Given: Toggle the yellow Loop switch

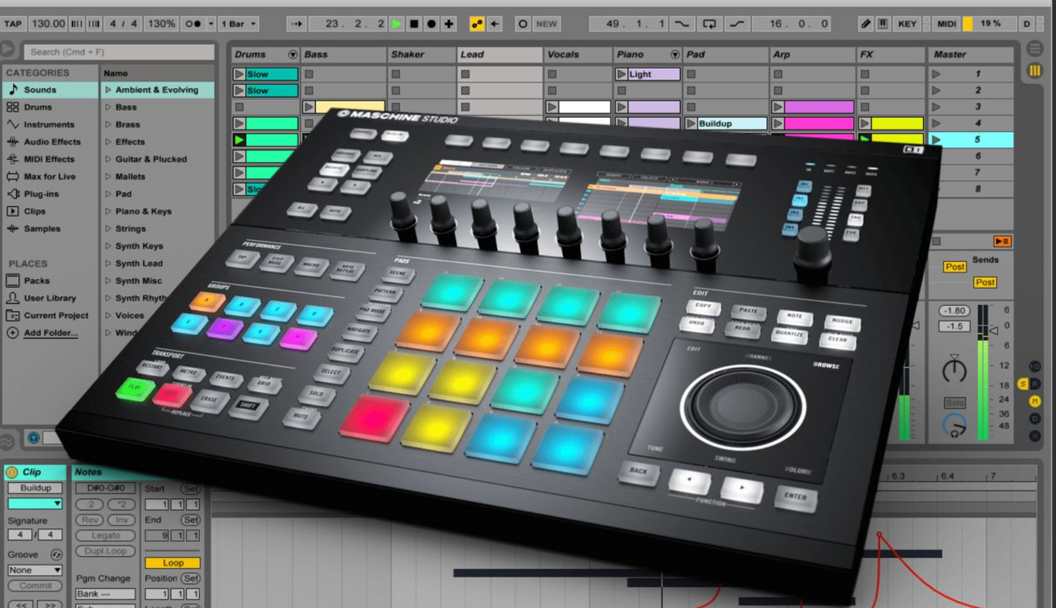Looking at the screenshot, I should 172,563.
